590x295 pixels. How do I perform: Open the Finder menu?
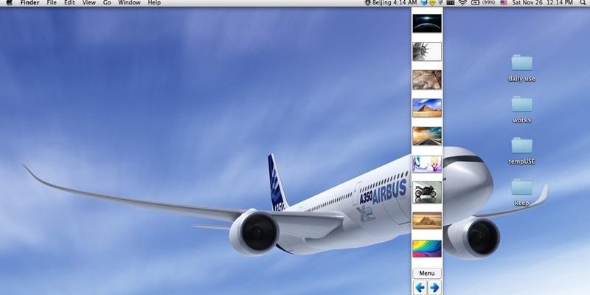tap(29, 3)
